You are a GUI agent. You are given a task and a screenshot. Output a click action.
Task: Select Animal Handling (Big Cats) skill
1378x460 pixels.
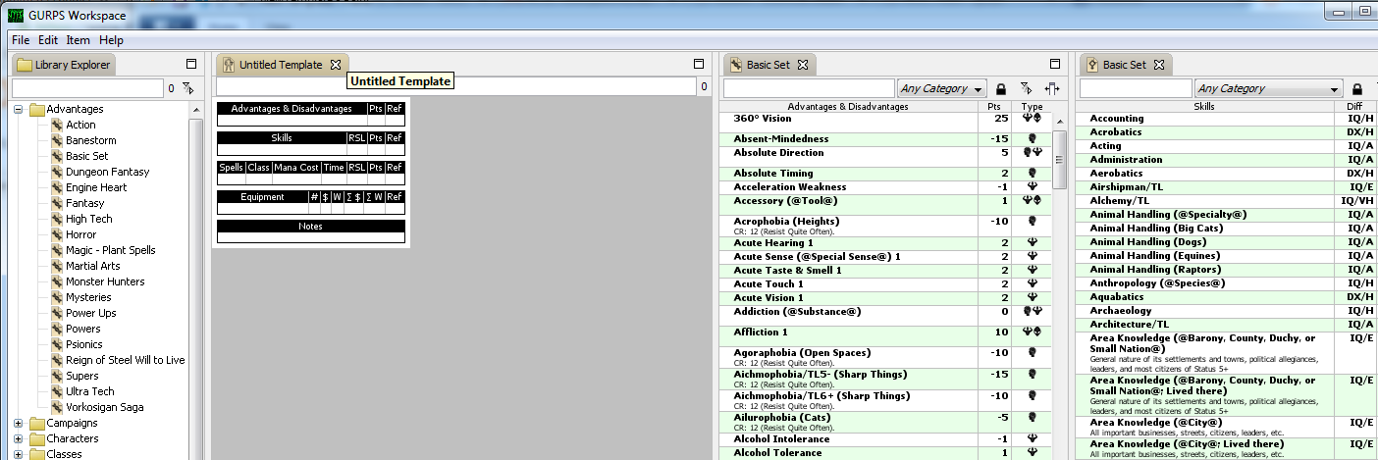click(x=1227, y=229)
